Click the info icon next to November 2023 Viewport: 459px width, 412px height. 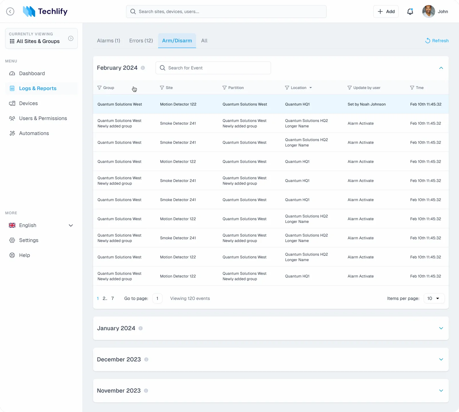point(146,391)
